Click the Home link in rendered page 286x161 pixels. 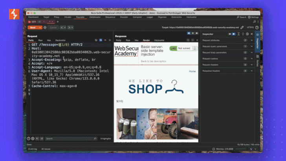tap(192, 71)
